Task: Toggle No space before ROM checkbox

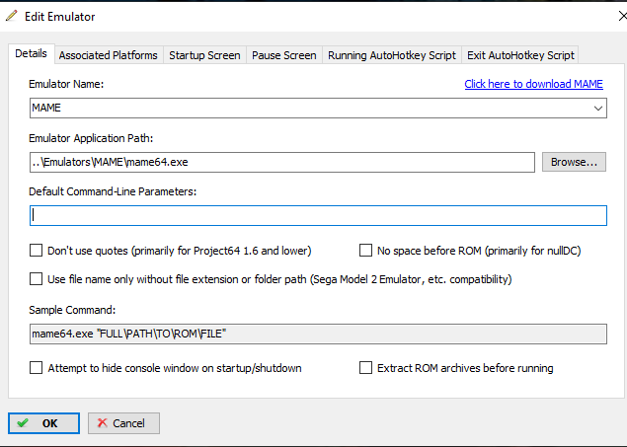Action: (x=366, y=251)
